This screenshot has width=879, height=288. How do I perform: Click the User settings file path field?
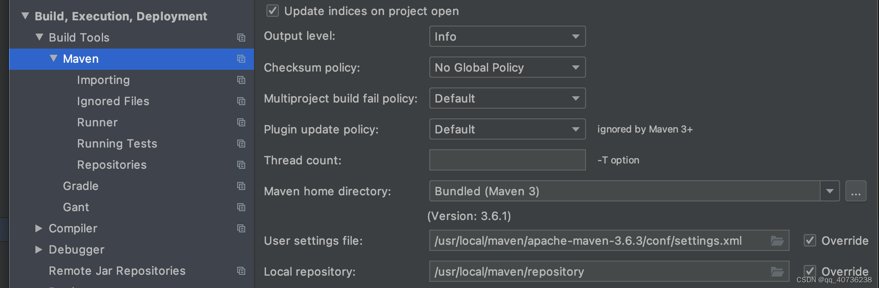(x=609, y=240)
